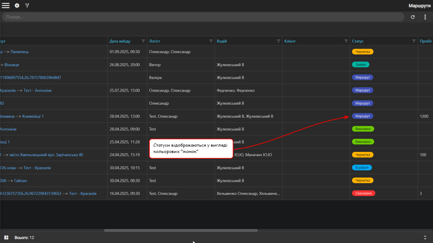
Task: Click Чернетка badge in 30.04.2025, 08:30 row
Action: [362, 181]
